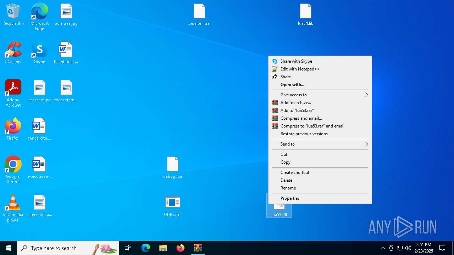Choose Add to archive... option

point(320,103)
